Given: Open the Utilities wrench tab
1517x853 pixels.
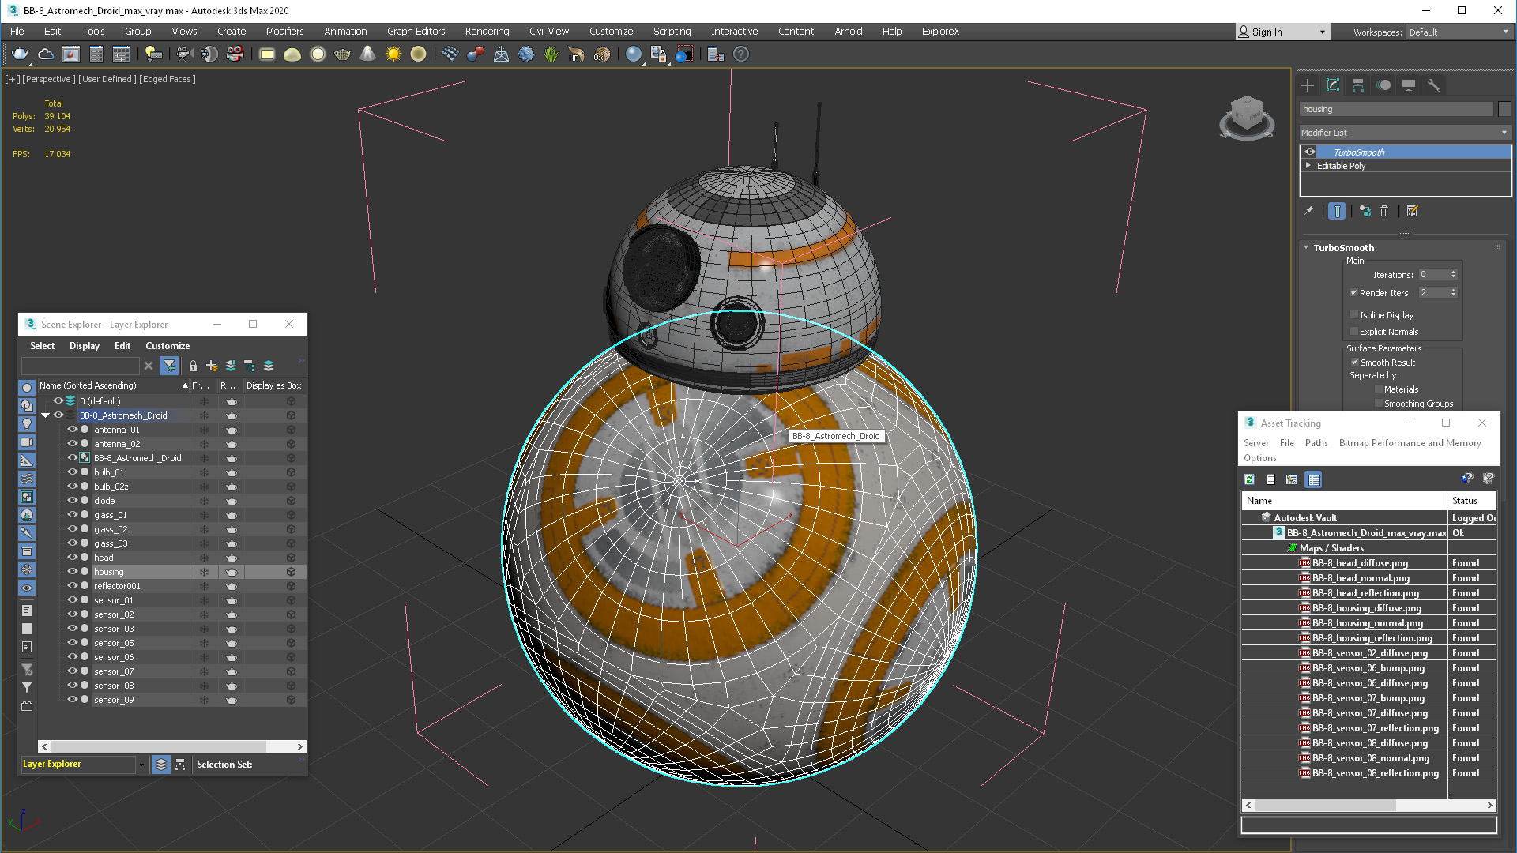Looking at the screenshot, I should [1434, 85].
